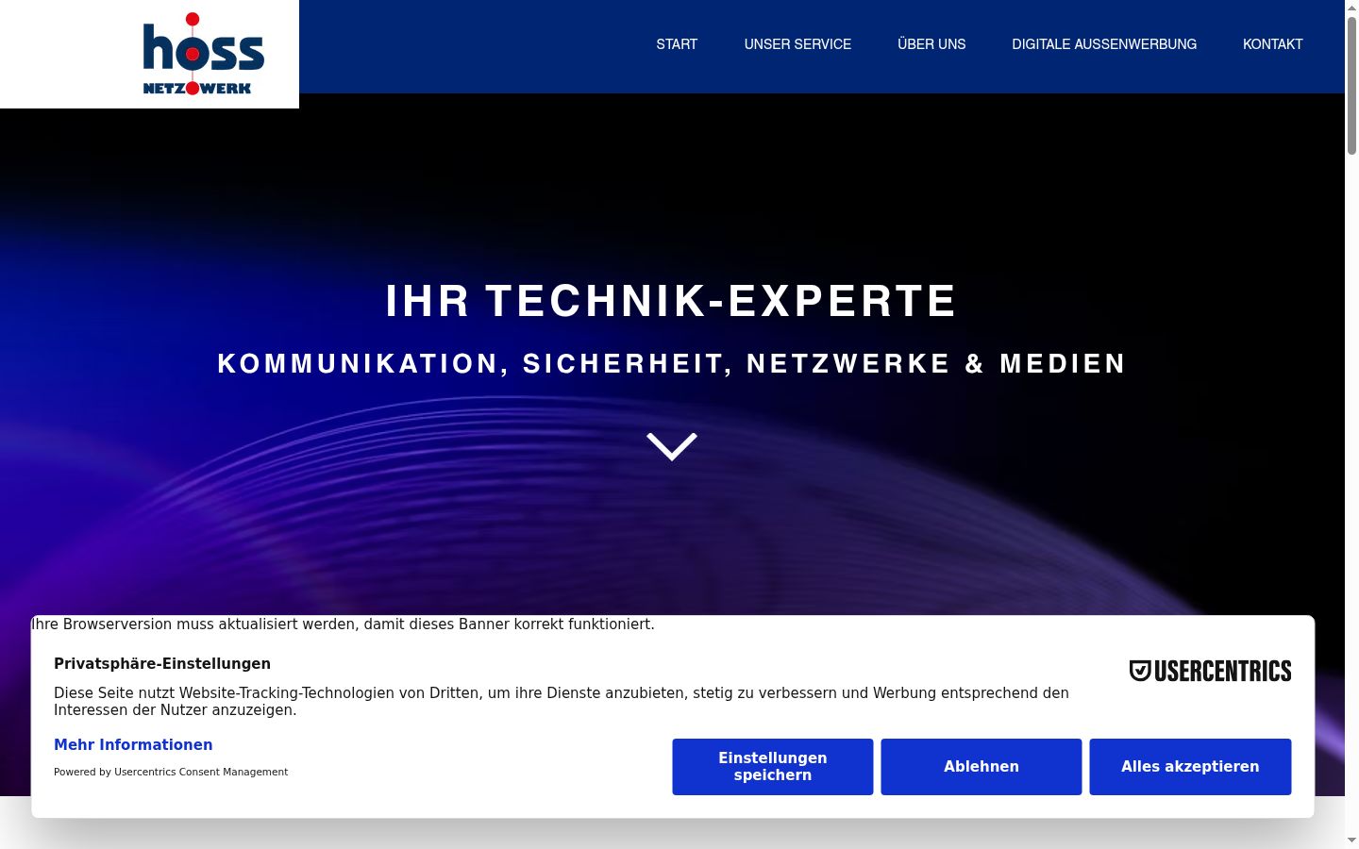
Task: Open the Mehr Informationen link
Action: tap(133, 745)
